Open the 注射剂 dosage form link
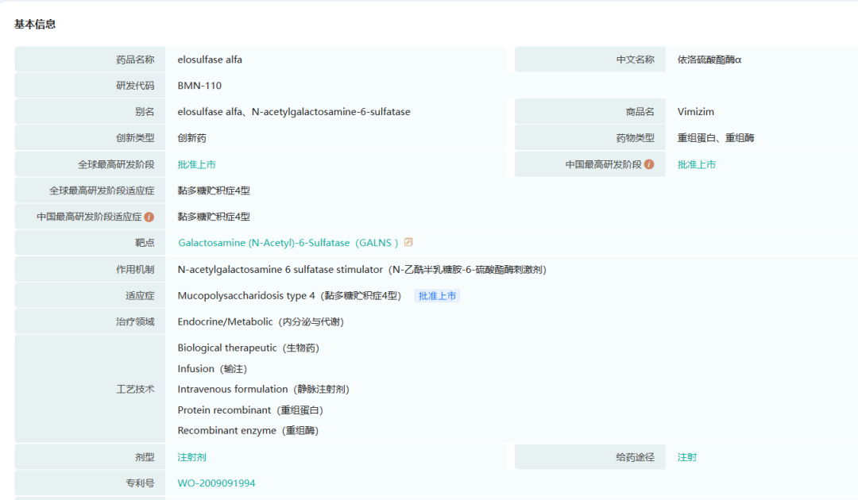The height and width of the screenshot is (500, 858). click(191, 457)
